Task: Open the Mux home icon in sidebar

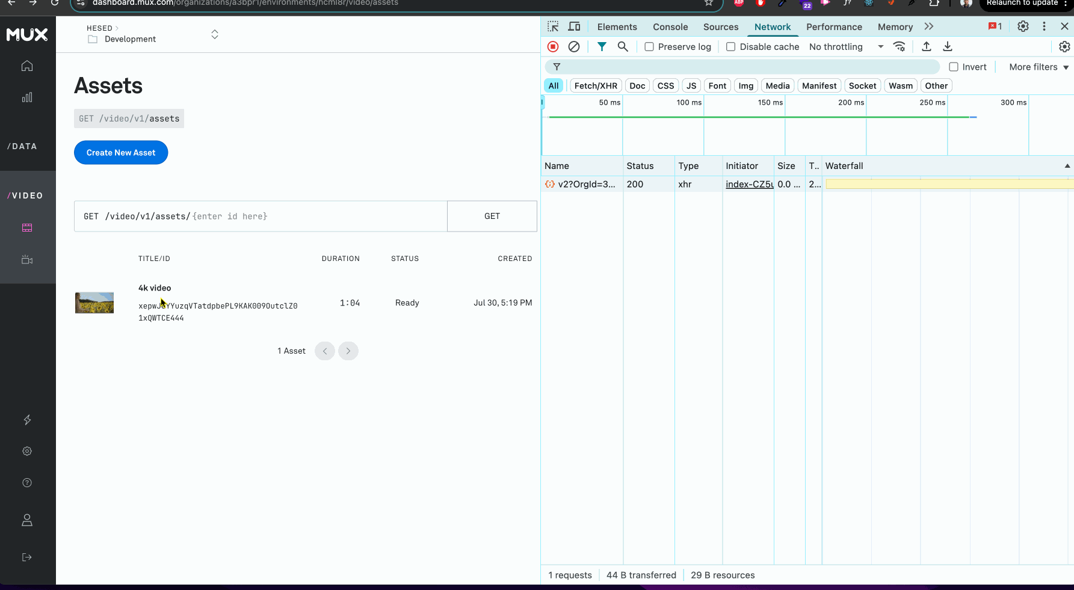Action: (x=27, y=66)
